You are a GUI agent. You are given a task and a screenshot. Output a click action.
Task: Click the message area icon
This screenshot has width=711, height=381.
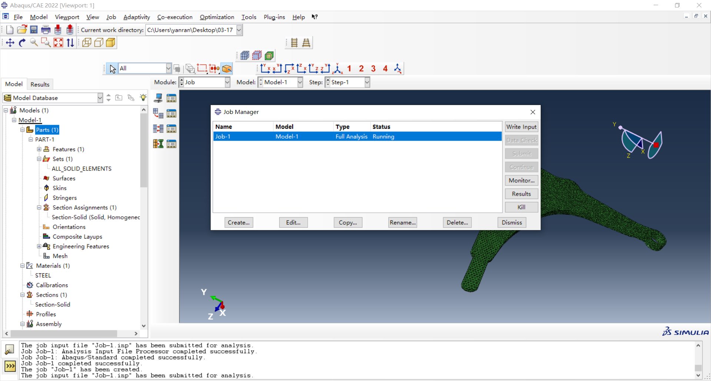tap(9, 349)
